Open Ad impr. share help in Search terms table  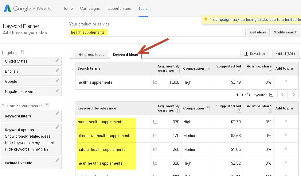(x=270, y=71)
